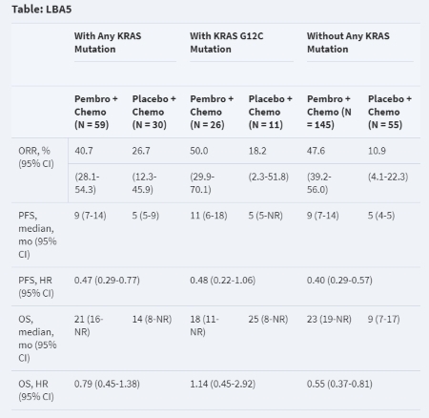Click PFS HR value 0.40 (0.29-0.57)
429x418 pixels.
(339, 281)
